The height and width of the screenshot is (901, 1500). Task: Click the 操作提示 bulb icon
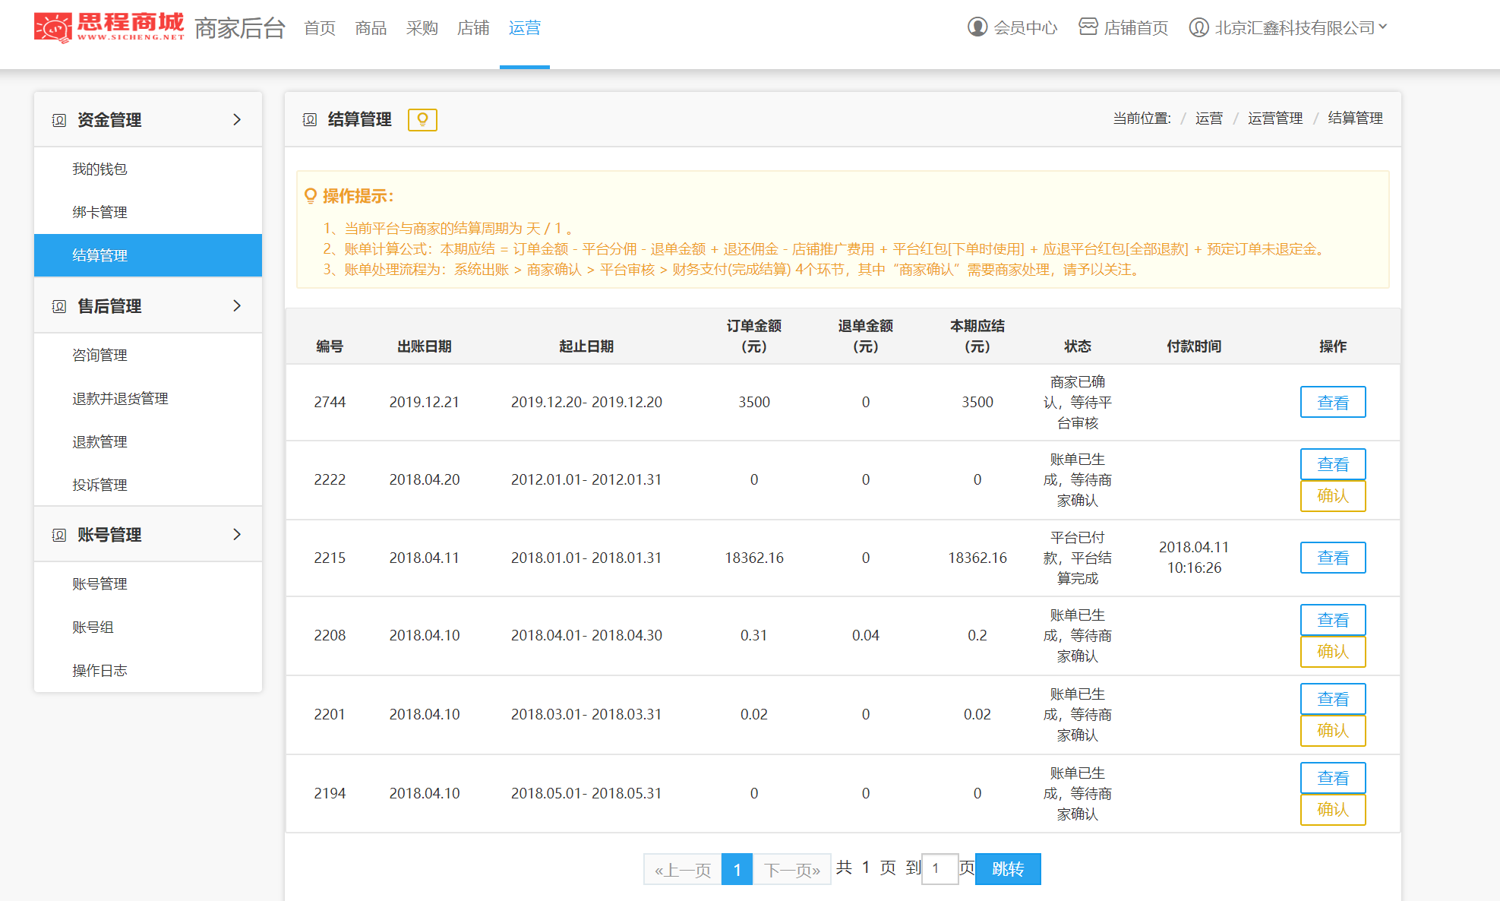point(310,196)
